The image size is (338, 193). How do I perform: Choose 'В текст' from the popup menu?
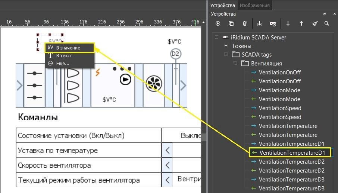pos(64,55)
